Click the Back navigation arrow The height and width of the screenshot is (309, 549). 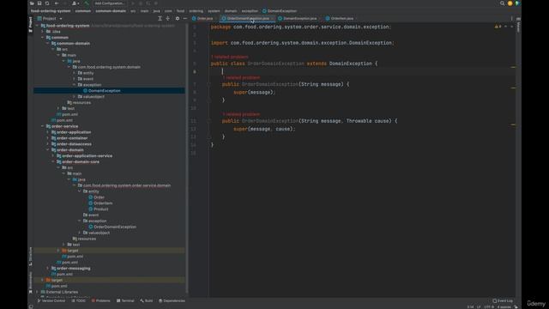pos(57,3)
